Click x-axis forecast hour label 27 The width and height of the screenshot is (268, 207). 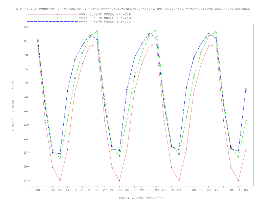(x=105, y=190)
